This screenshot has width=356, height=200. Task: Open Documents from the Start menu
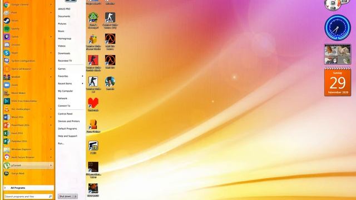click(x=64, y=16)
